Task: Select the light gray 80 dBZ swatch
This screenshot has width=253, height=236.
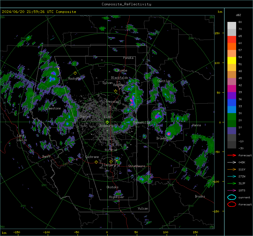Action: pos(232,25)
